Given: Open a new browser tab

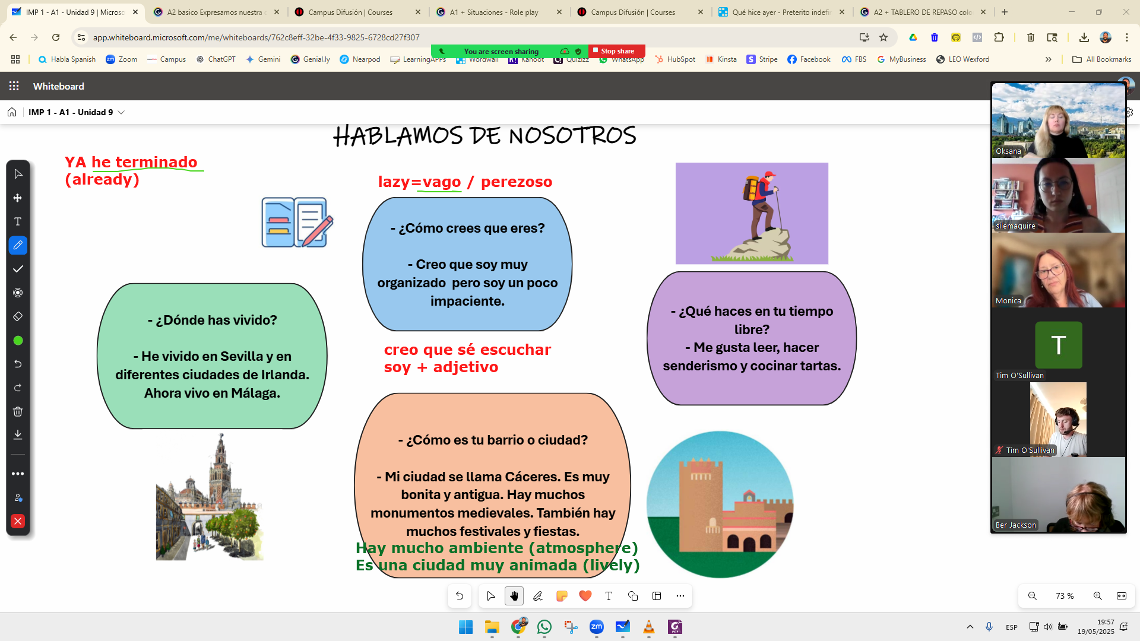Looking at the screenshot, I should pyautogui.click(x=1005, y=12).
